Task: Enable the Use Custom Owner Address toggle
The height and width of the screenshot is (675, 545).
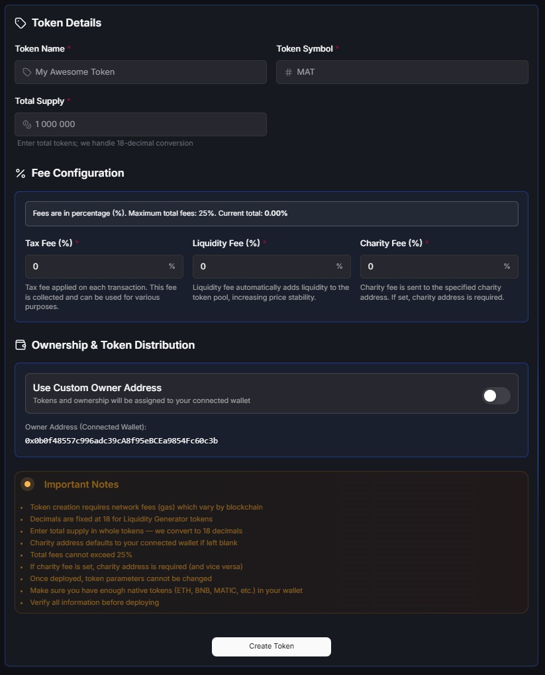Action: (495, 394)
